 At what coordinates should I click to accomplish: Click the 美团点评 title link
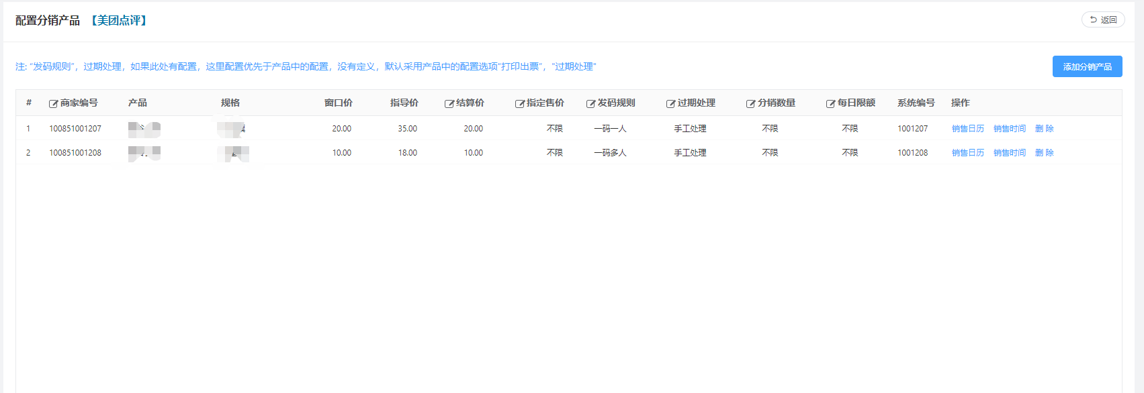pyautogui.click(x=120, y=21)
